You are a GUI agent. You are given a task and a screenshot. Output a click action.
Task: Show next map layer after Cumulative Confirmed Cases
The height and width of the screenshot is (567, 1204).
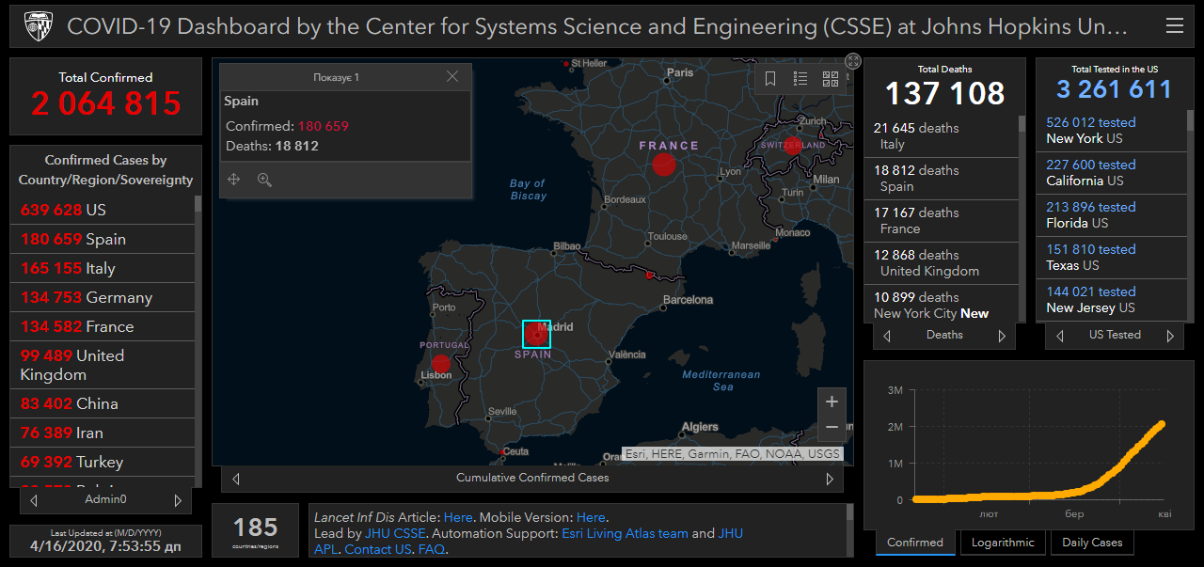pyautogui.click(x=830, y=479)
